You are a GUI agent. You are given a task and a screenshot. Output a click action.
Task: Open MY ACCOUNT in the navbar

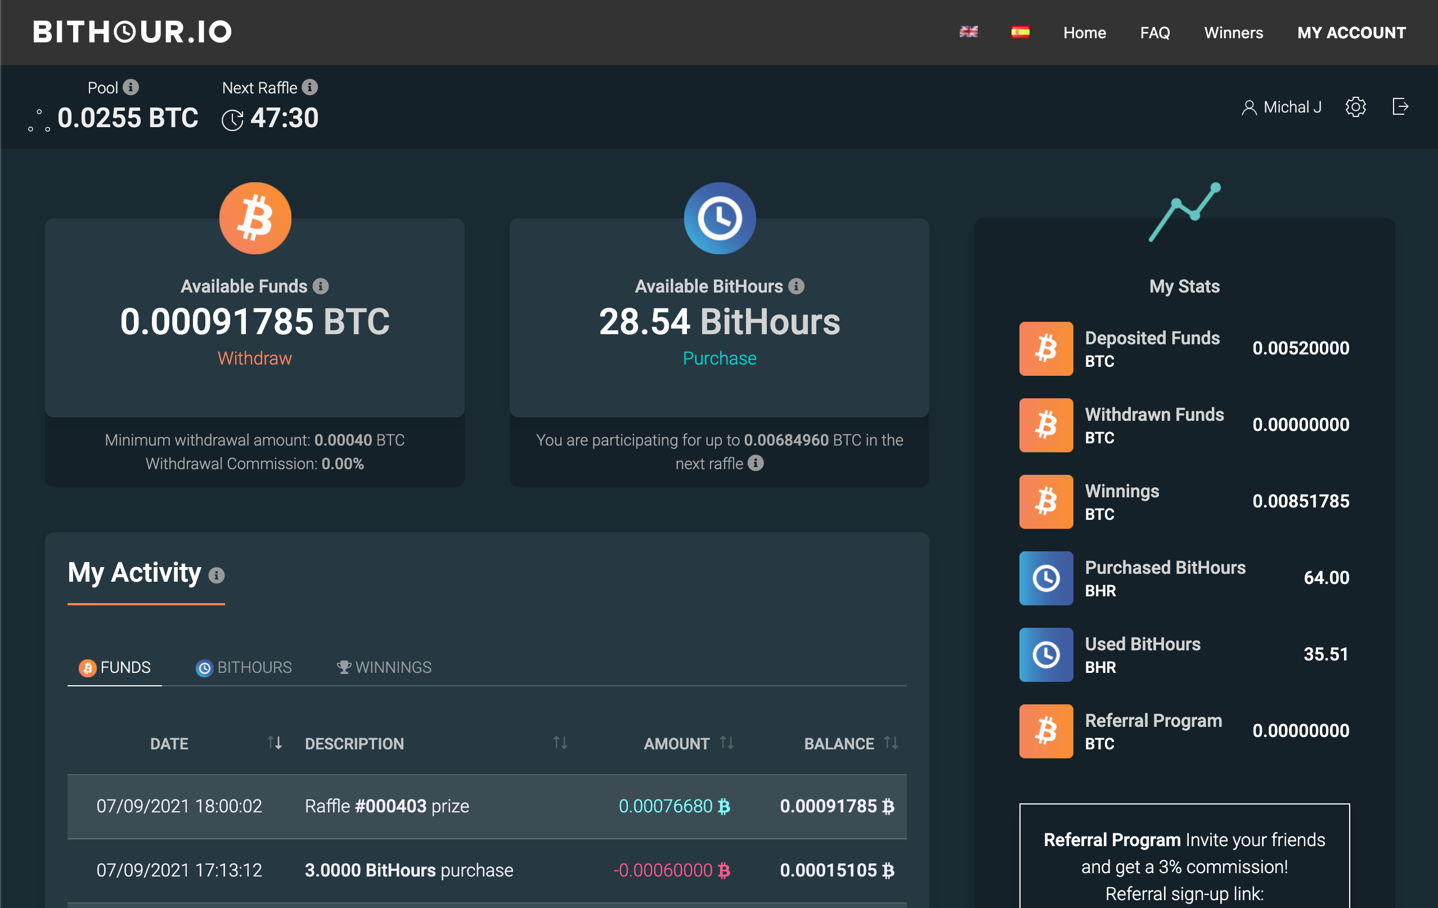click(1351, 33)
